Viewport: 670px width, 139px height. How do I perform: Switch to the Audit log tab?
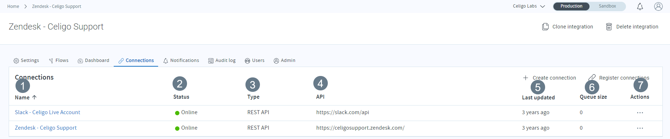tap(222, 60)
